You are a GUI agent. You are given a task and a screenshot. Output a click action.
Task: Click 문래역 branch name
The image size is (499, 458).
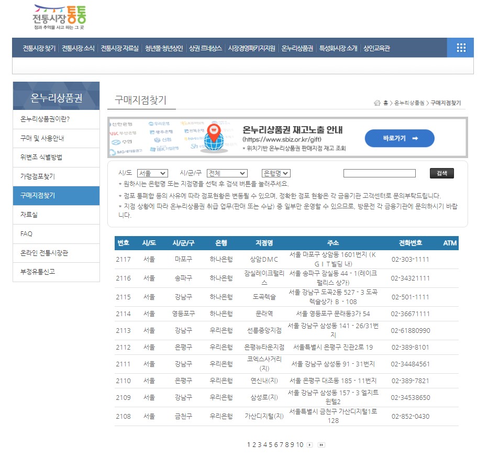[264, 314]
